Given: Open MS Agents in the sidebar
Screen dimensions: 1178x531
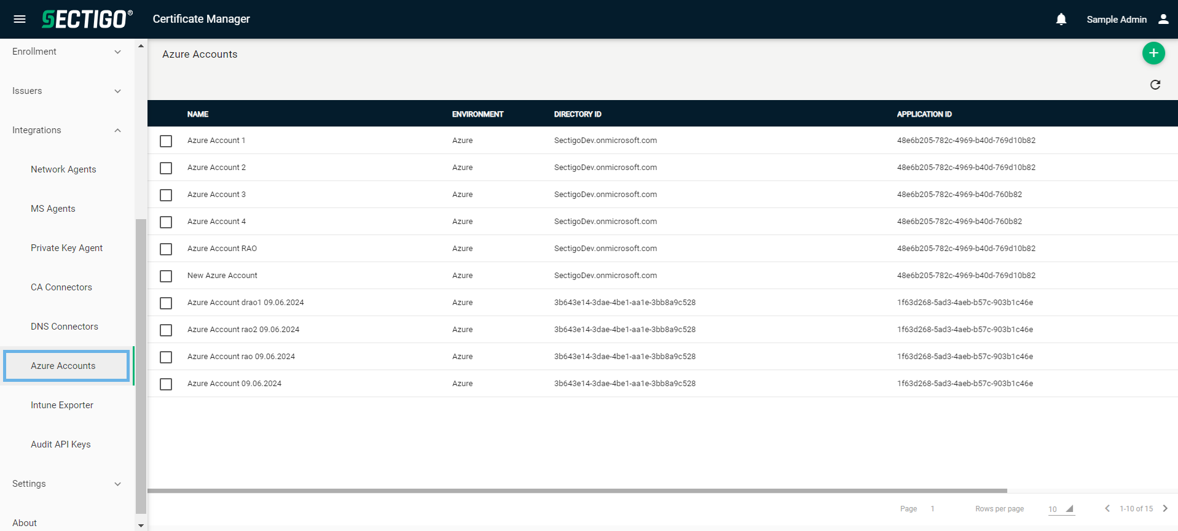Looking at the screenshot, I should tap(53, 209).
